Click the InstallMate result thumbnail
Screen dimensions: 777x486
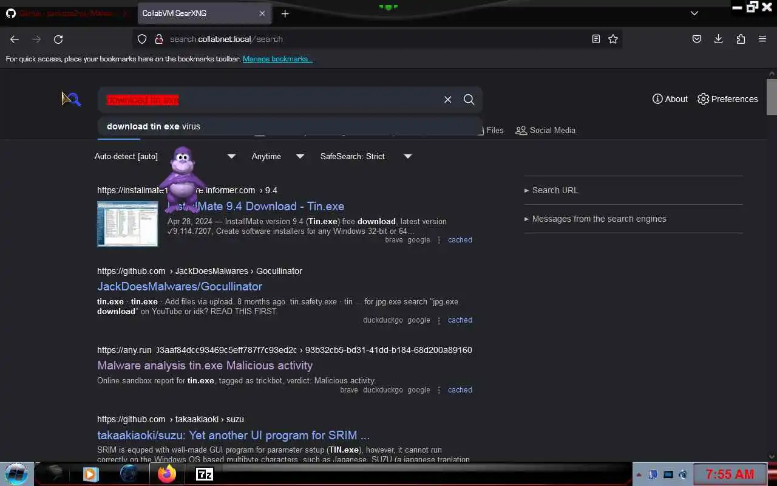coord(127,224)
